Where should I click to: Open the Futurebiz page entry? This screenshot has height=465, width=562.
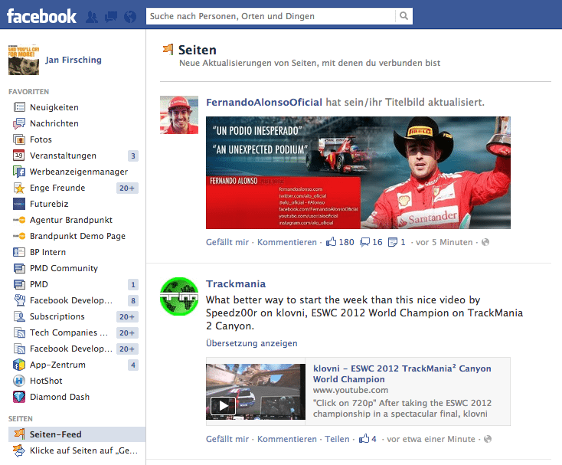[49, 204]
